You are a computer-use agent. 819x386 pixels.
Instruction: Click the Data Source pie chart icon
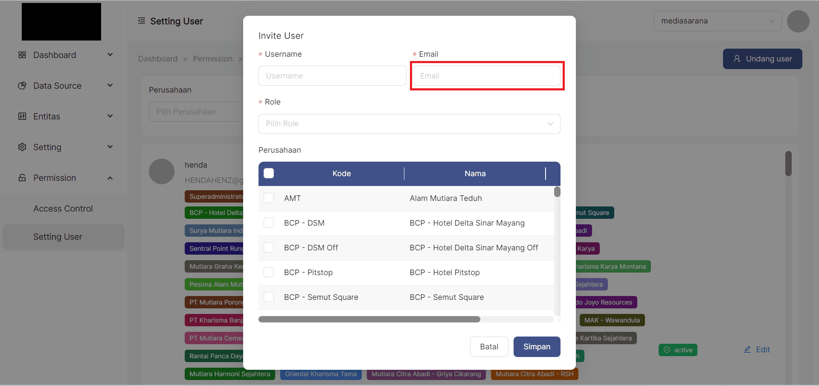tap(22, 86)
